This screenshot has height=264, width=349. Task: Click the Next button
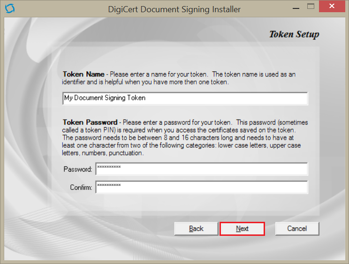point(242,229)
